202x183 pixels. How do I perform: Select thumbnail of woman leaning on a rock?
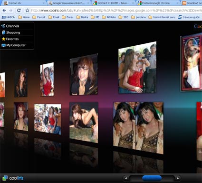click(x=84, y=122)
